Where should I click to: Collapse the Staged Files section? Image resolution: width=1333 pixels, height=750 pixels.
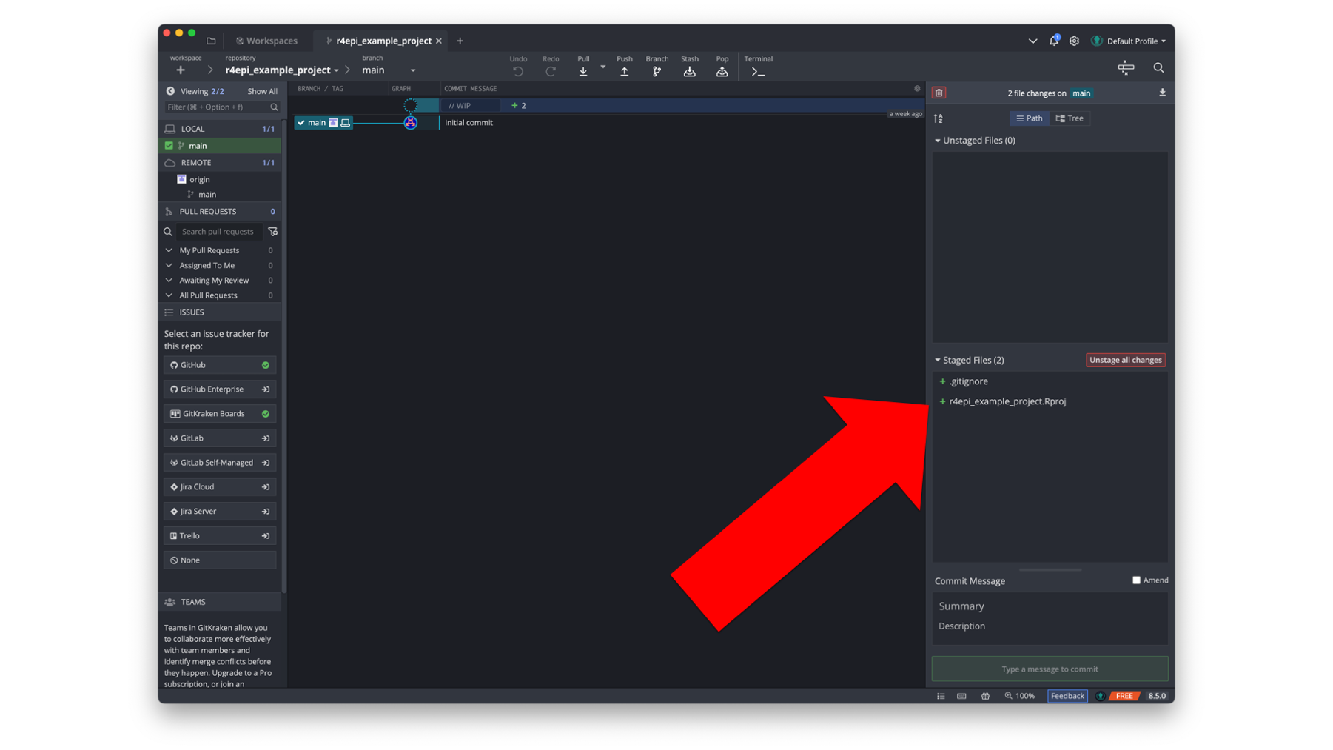point(938,361)
